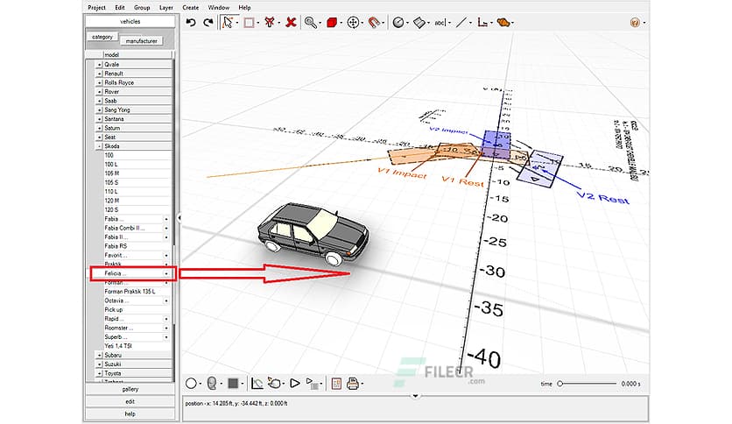Click the red magnet snap icon
Screen dimensions: 732x424
[375, 22]
